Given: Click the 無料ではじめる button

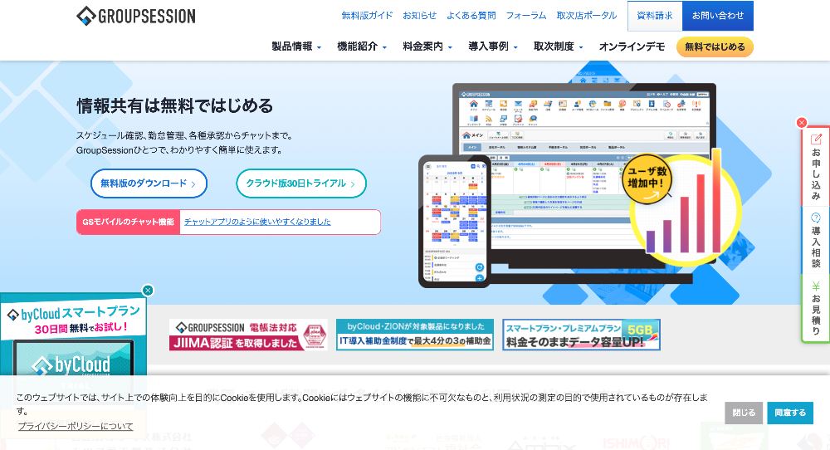Looking at the screenshot, I should click(715, 46).
